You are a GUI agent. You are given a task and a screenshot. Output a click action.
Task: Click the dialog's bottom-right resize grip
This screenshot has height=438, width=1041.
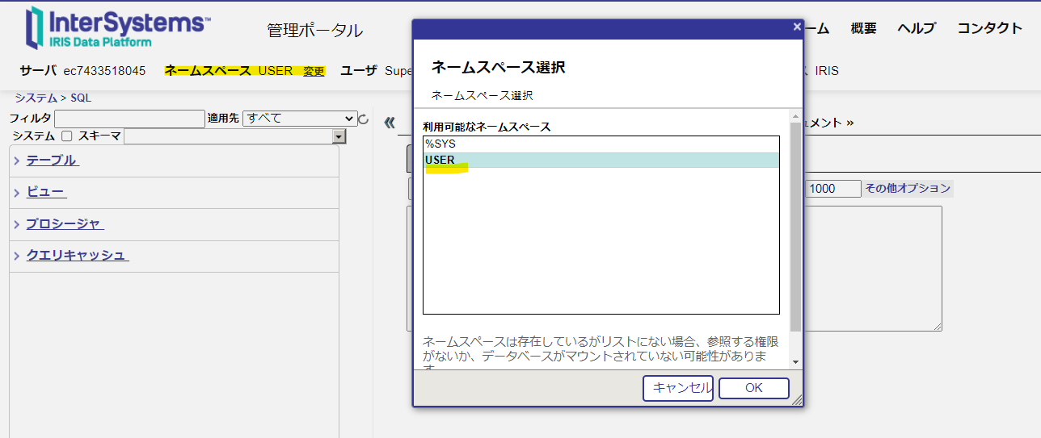pos(797,400)
